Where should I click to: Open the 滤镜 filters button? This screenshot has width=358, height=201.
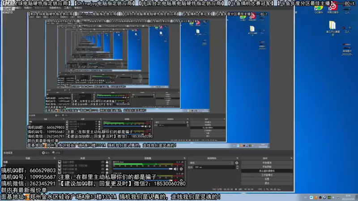56,153
